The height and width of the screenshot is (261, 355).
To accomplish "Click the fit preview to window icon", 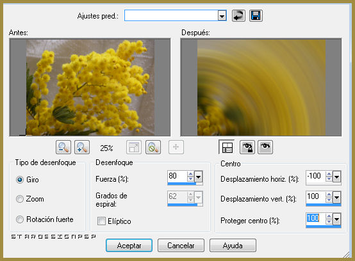I will click(x=134, y=147).
